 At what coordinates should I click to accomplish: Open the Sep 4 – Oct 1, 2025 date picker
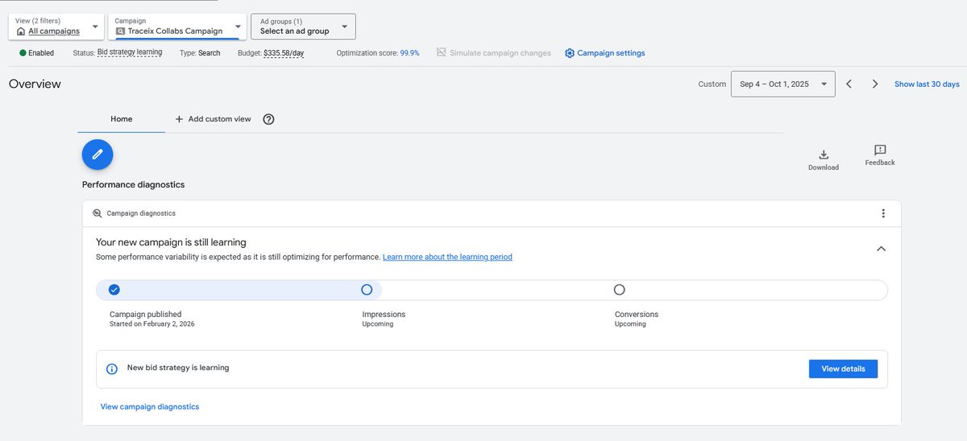(782, 84)
